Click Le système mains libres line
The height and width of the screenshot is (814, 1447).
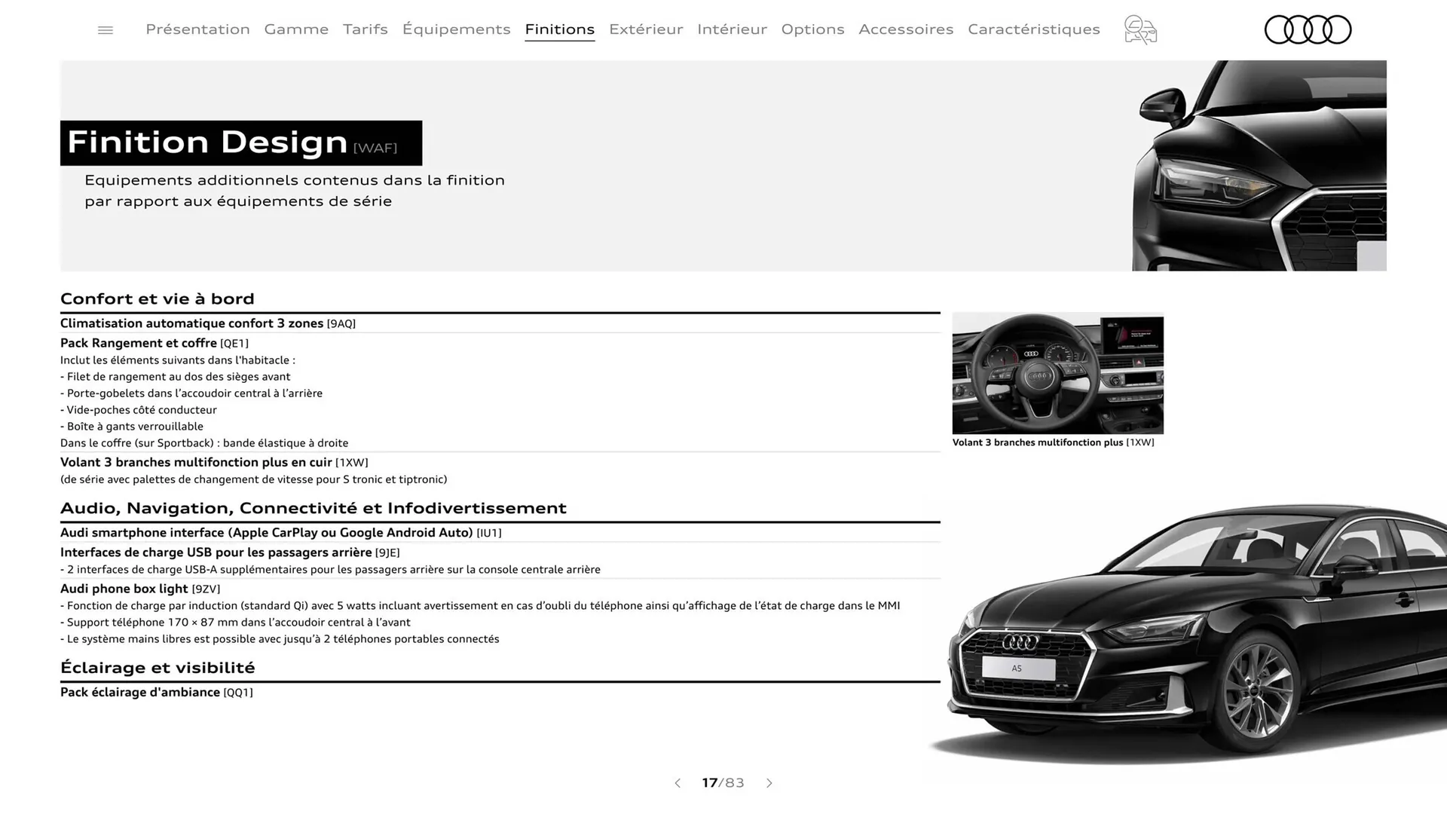pyautogui.click(x=280, y=639)
